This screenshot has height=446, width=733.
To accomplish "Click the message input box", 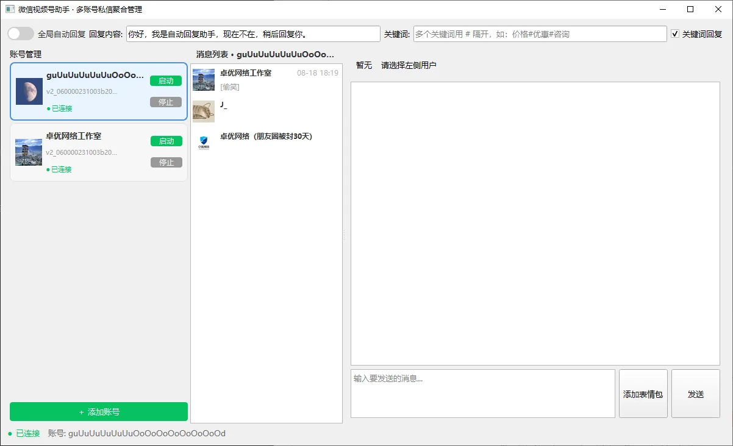I will 482,394.
